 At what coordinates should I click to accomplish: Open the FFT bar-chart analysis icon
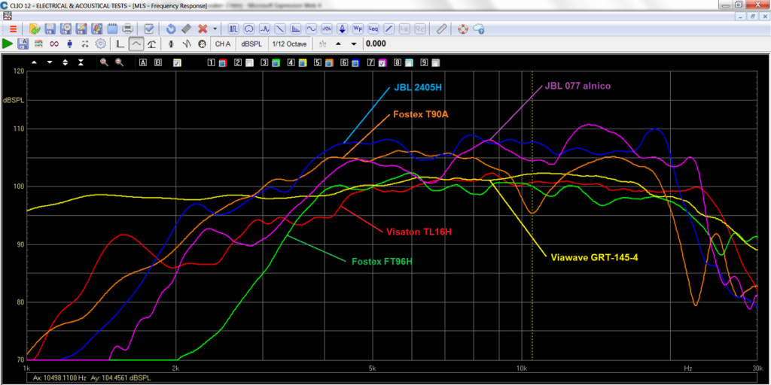295,29
